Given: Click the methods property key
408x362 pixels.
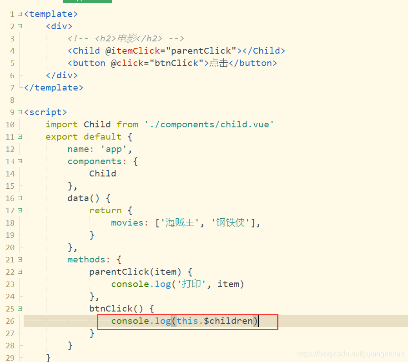Looking at the screenshot, I should (x=86, y=260).
